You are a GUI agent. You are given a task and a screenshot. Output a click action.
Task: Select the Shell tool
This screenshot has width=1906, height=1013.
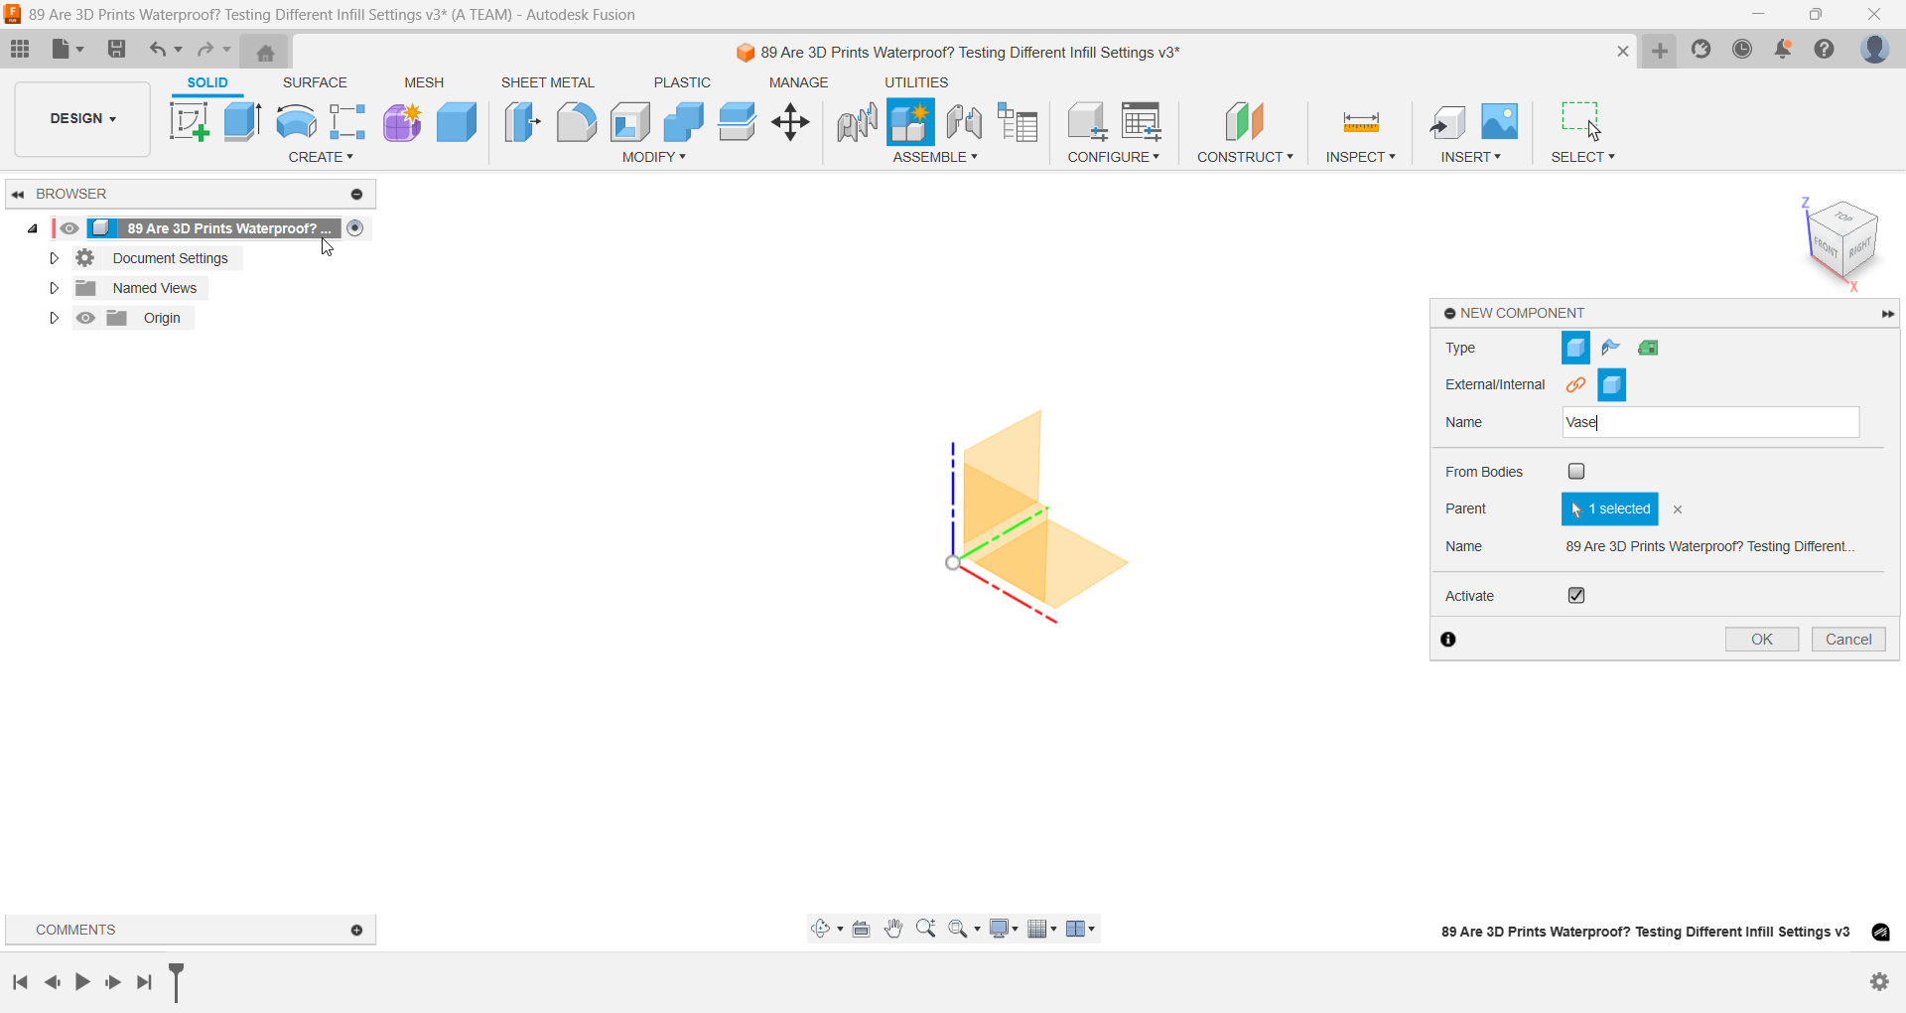tap(630, 122)
